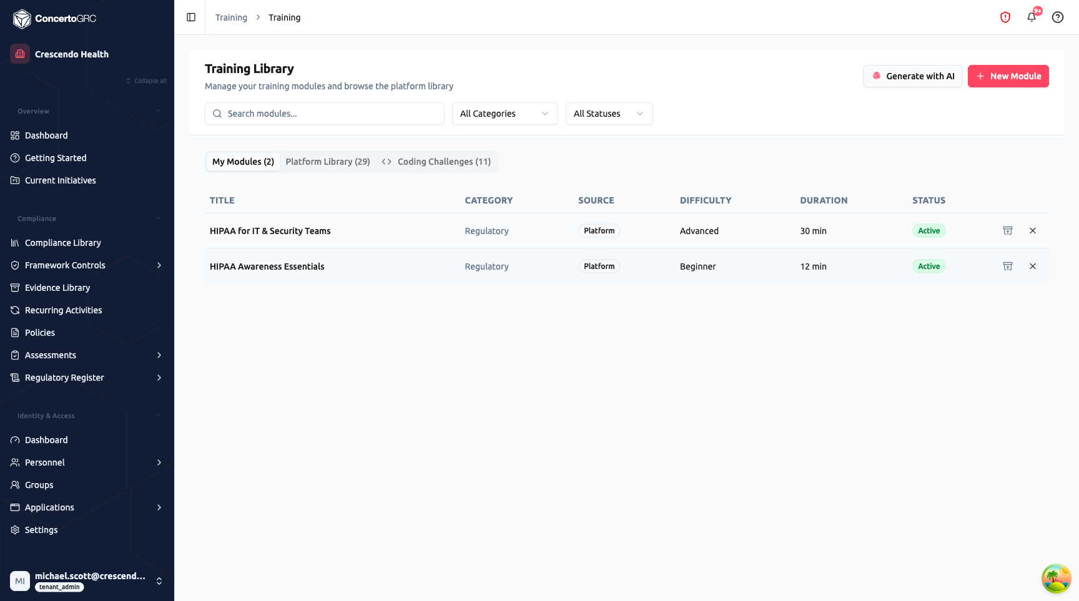Archive the HIPAA for IT & Security Teams module
This screenshot has width=1079, height=601.
click(x=1008, y=231)
